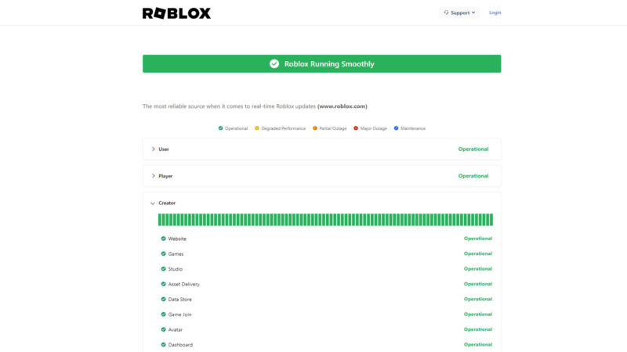Click the check icon beside Data Store
The width and height of the screenshot is (627, 352).
(163, 299)
